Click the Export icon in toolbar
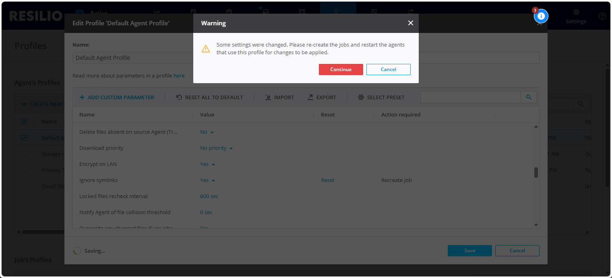Viewport: 612px width, 278px height. pos(310,97)
